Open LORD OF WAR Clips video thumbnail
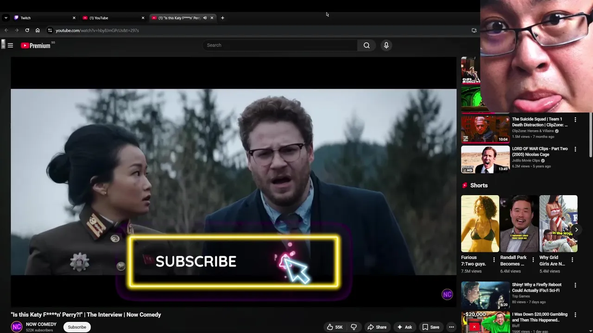The image size is (593, 333). pyautogui.click(x=485, y=160)
